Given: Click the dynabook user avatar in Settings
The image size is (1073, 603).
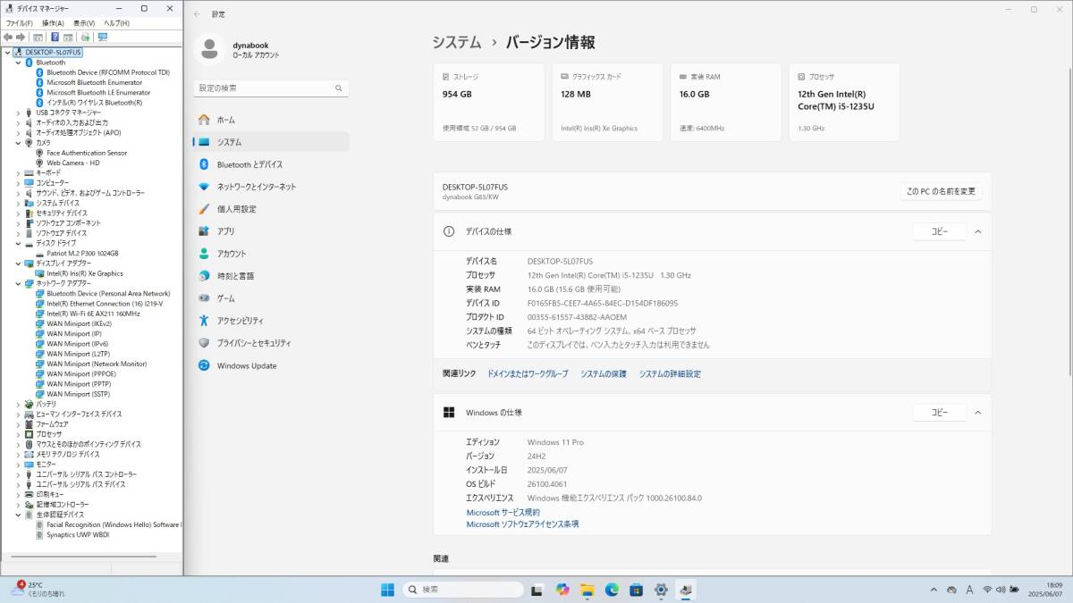Looking at the screenshot, I should click(x=209, y=50).
